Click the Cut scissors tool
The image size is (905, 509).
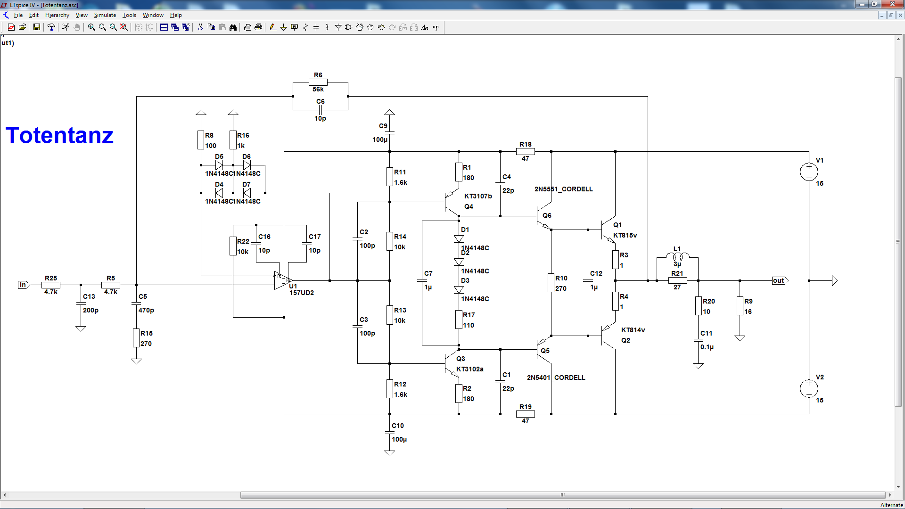[x=200, y=27]
